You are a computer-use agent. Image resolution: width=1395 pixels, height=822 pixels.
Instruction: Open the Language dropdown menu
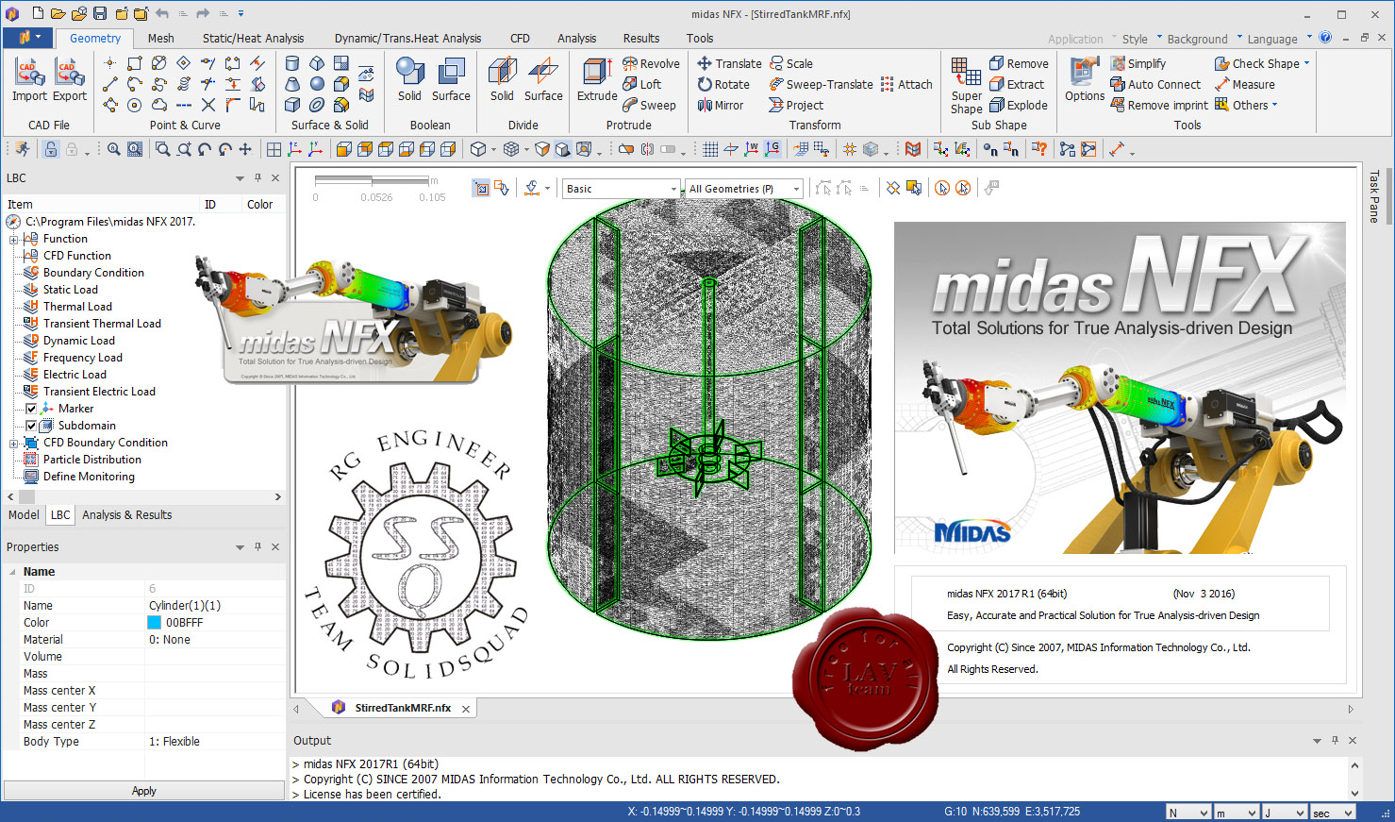[x=1279, y=39]
